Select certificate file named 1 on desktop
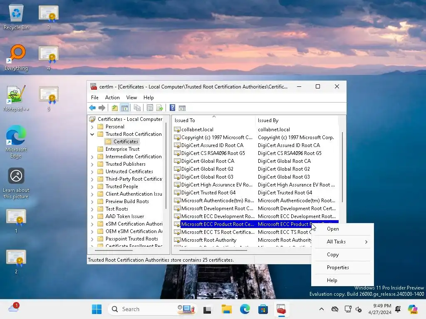This screenshot has height=319, width=426. pos(16,221)
